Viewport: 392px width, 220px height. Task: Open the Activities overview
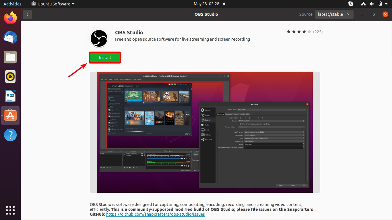coord(12,4)
